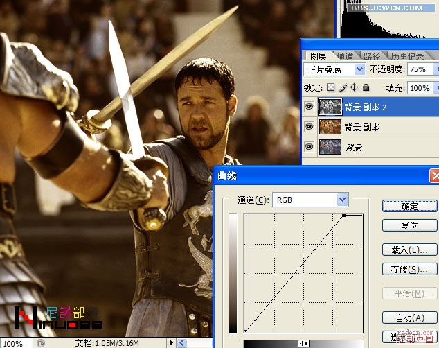Click document size text 文档:1.05M/3.16M
The image size is (439, 348).
pos(107,343)
